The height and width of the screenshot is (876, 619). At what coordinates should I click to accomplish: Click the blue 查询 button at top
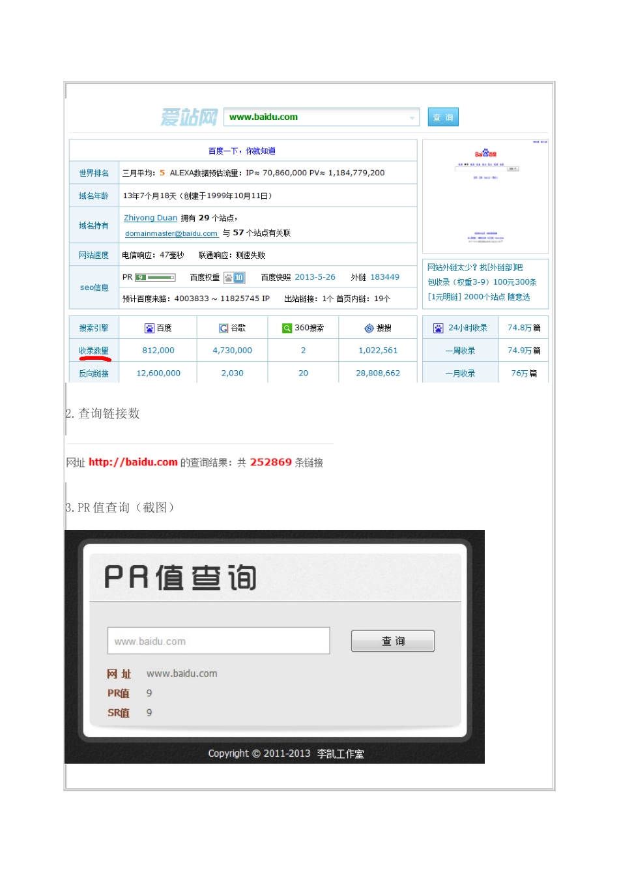tap(443, 117)
